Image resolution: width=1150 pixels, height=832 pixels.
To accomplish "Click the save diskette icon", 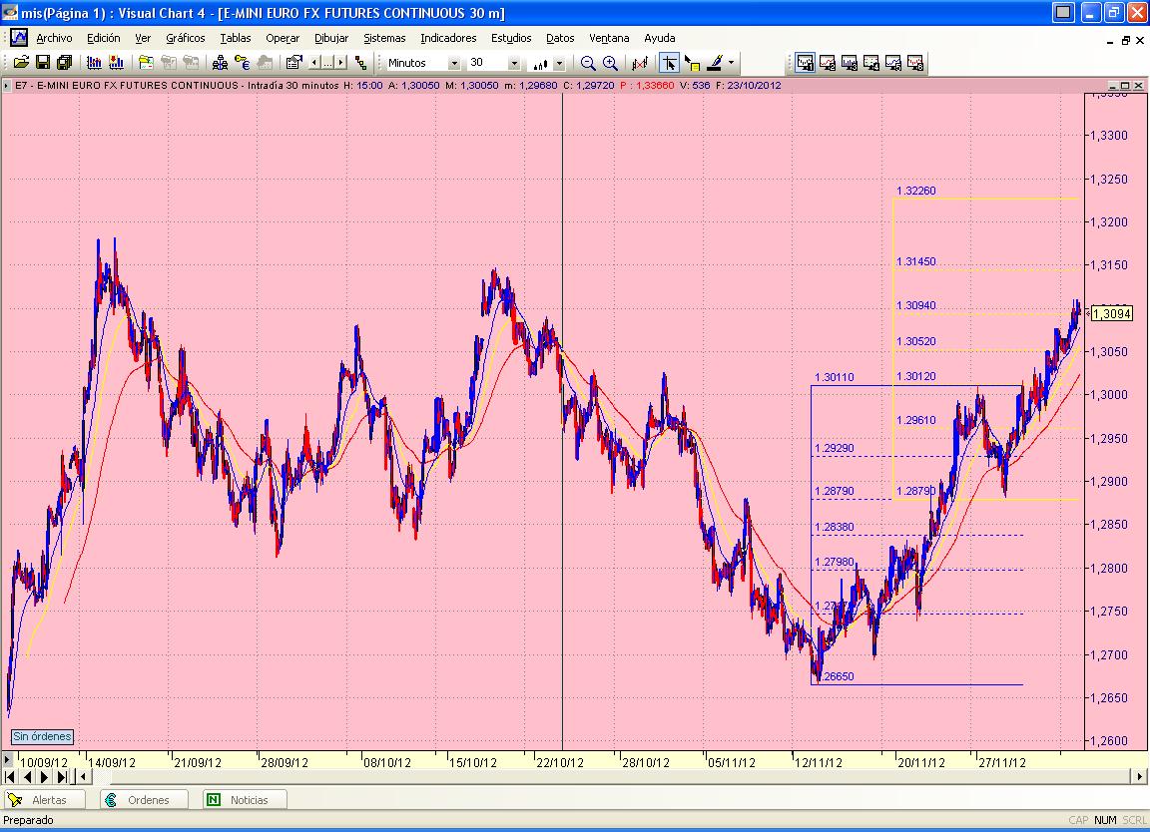I will click(41, 63).
